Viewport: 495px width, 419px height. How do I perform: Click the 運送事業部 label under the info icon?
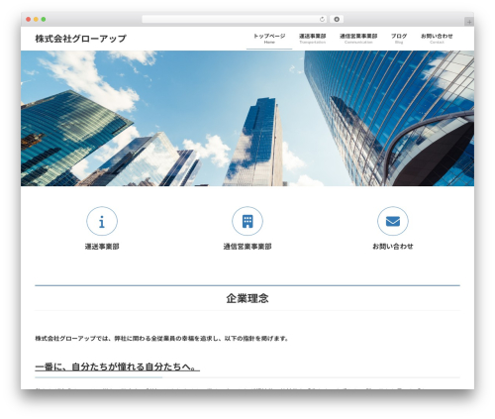pos(102,247)
